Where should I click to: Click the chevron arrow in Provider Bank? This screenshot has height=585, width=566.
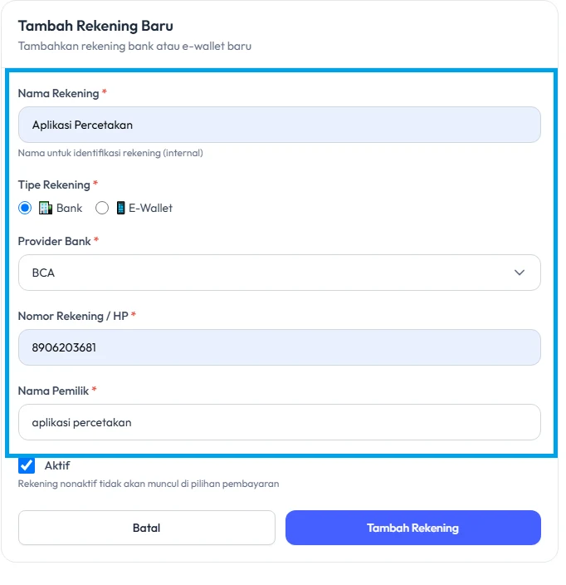(x=520, y=273)
